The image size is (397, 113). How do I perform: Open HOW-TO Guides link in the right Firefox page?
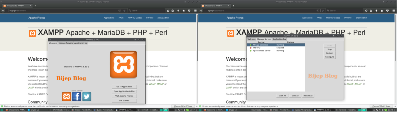pyautogui.click(x=333, y=18)
